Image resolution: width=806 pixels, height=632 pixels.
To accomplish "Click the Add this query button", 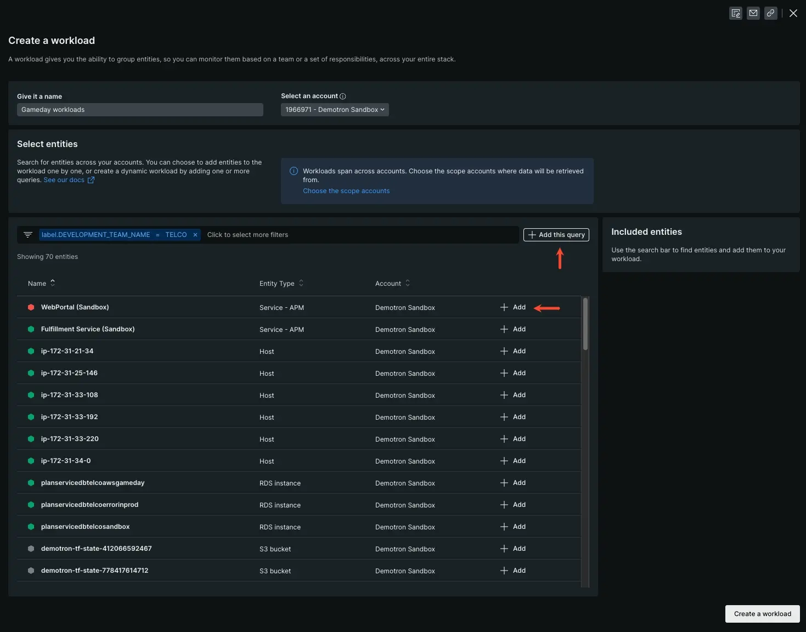I will pos(556,235).
